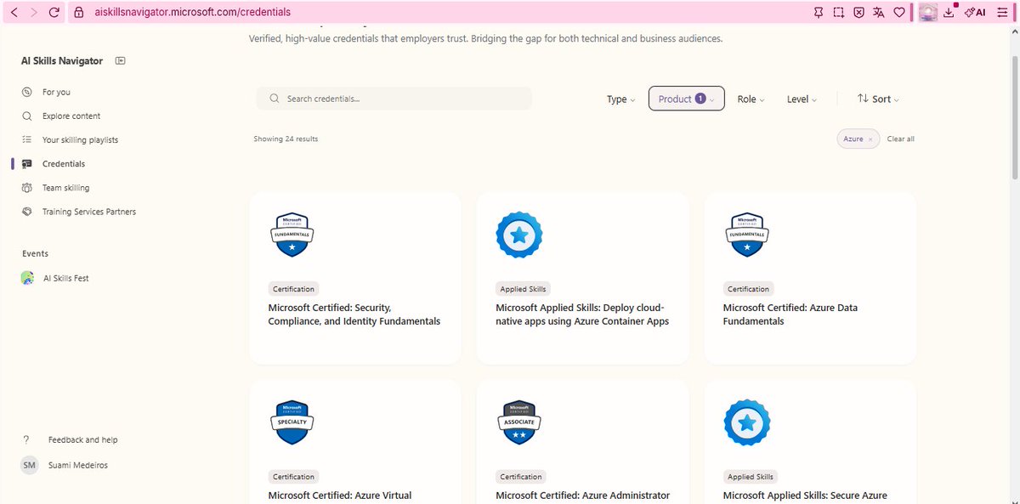Open the Product filter dropdown
1020x504 pixels.
pyautogui.click(x=686, y=99)
